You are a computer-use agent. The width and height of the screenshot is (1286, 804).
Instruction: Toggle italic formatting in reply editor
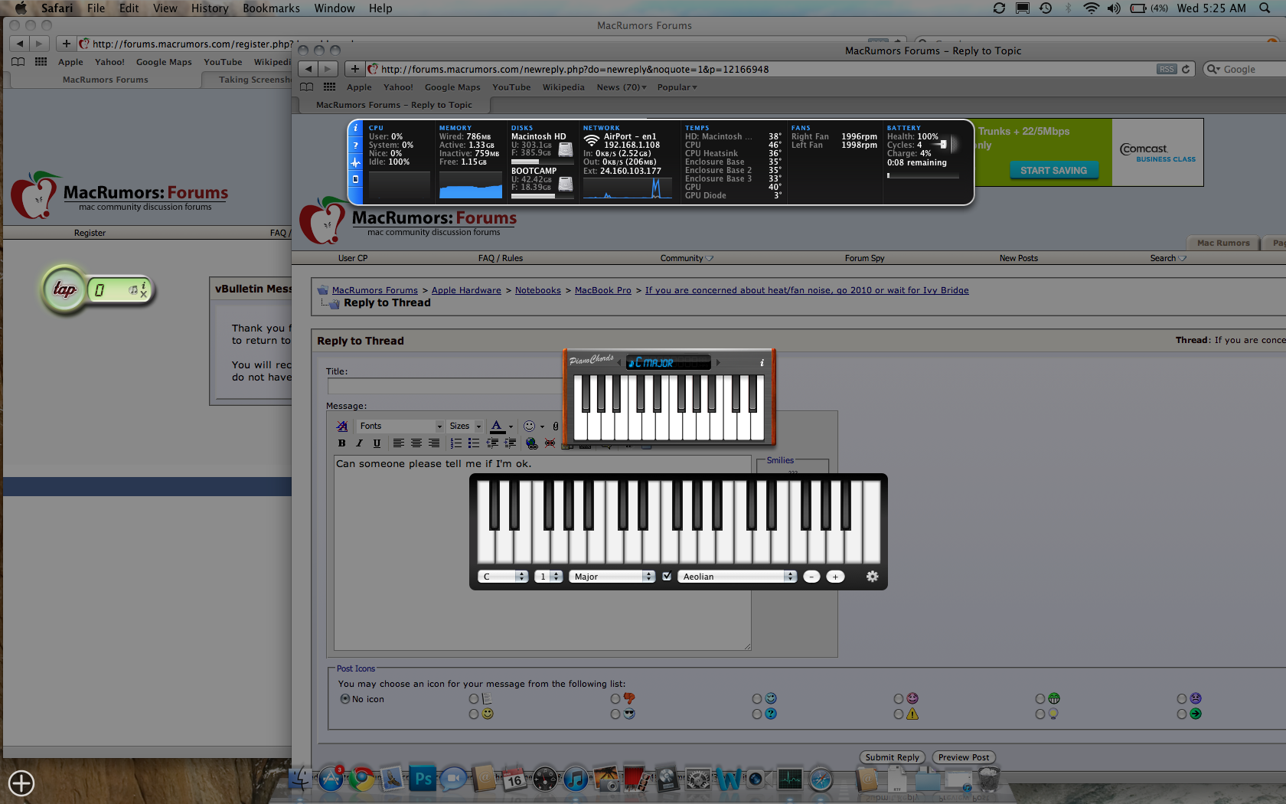(x=359, y=443)
